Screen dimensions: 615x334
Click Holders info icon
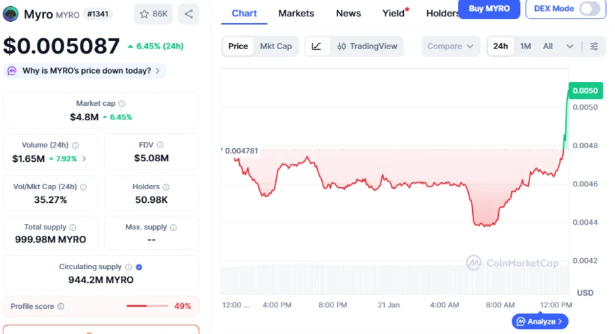coord(166,186)
